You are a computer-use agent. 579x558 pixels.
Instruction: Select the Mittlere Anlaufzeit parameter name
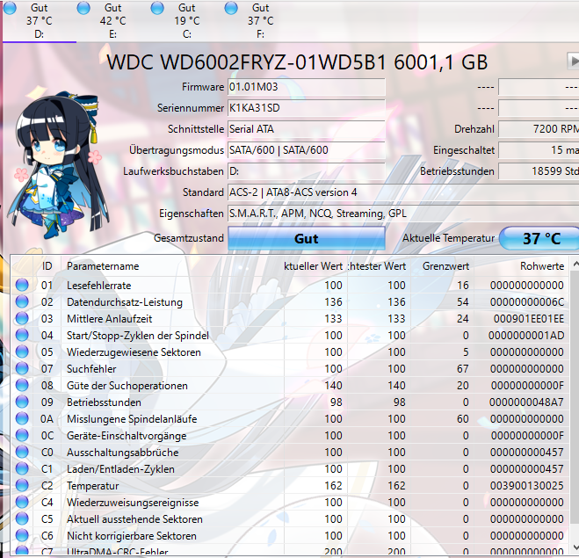click(109, 319)
